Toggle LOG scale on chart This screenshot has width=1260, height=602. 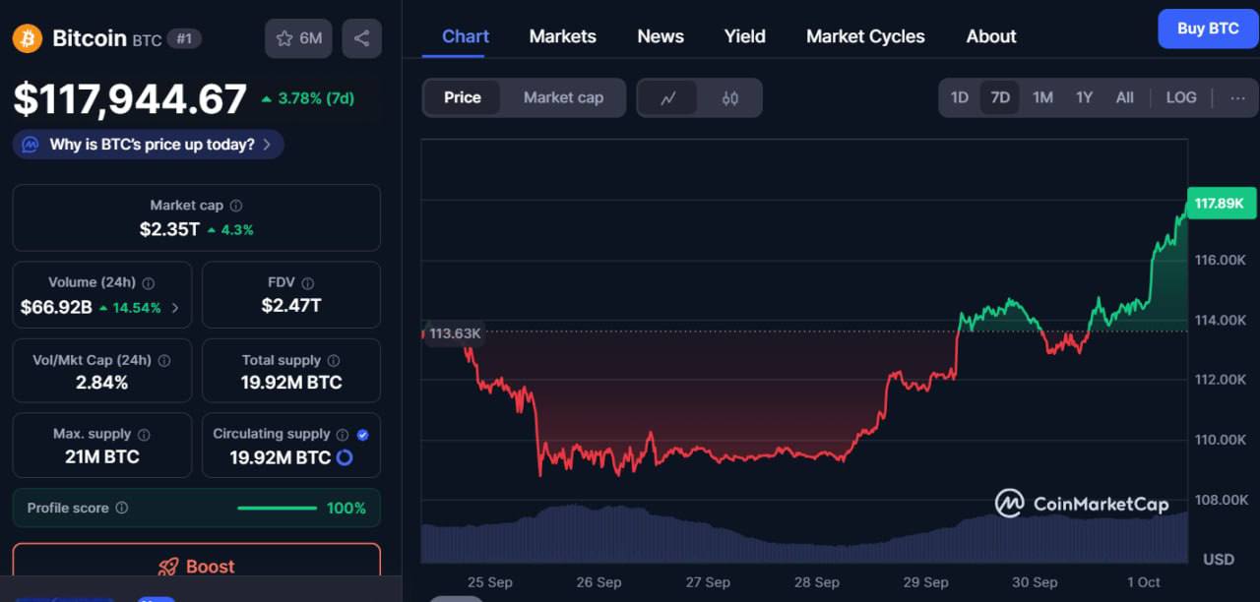coord(1180,97)
